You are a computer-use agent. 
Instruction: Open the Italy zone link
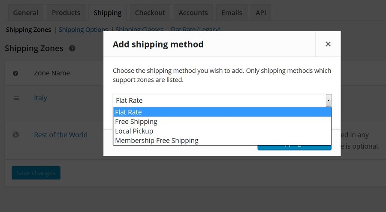40,98
